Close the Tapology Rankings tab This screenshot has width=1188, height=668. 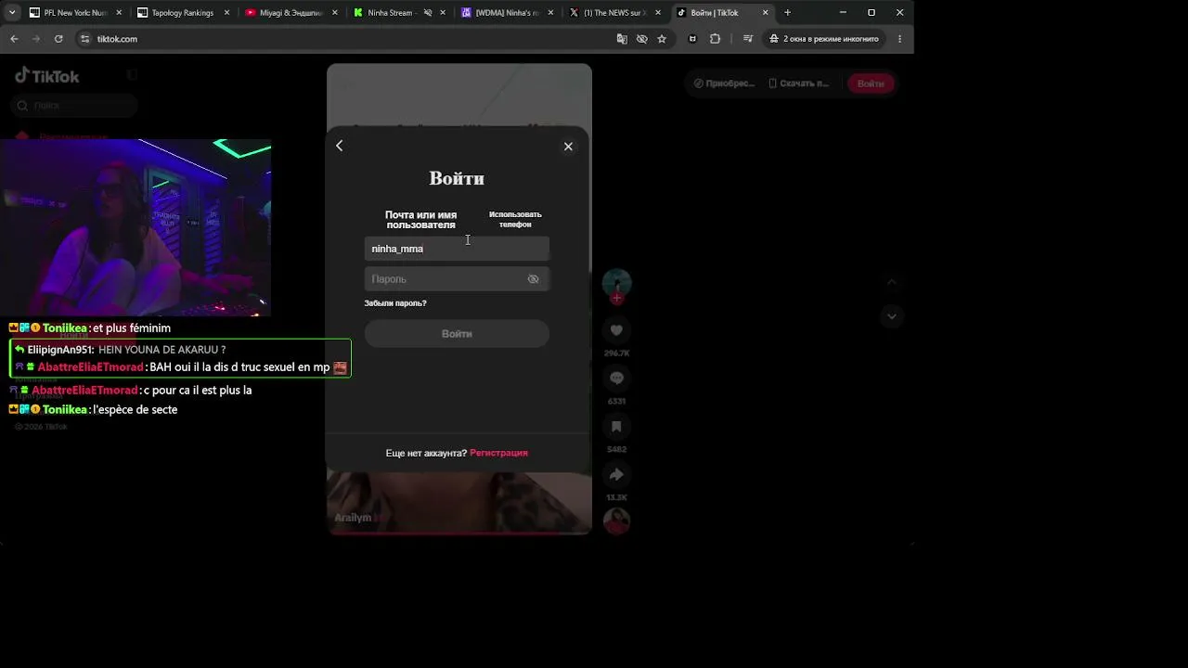tap(226, 13)
